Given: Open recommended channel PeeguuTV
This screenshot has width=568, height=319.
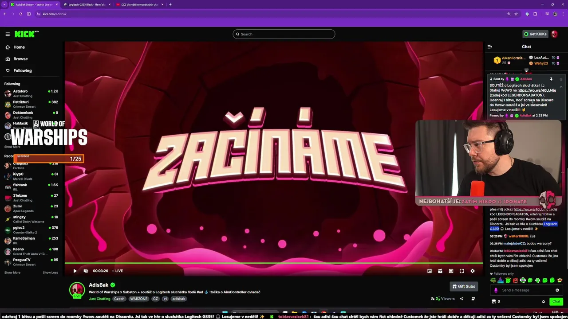Looking at the screenshot, I should pyautogui.click(x=31, y=262).
